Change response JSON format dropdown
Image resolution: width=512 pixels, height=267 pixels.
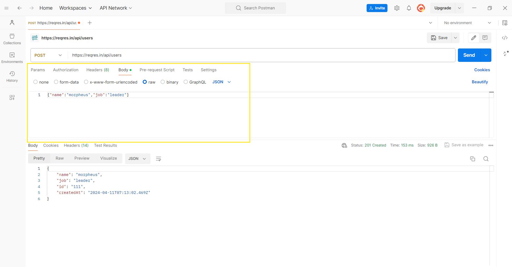tap(137, 159)
